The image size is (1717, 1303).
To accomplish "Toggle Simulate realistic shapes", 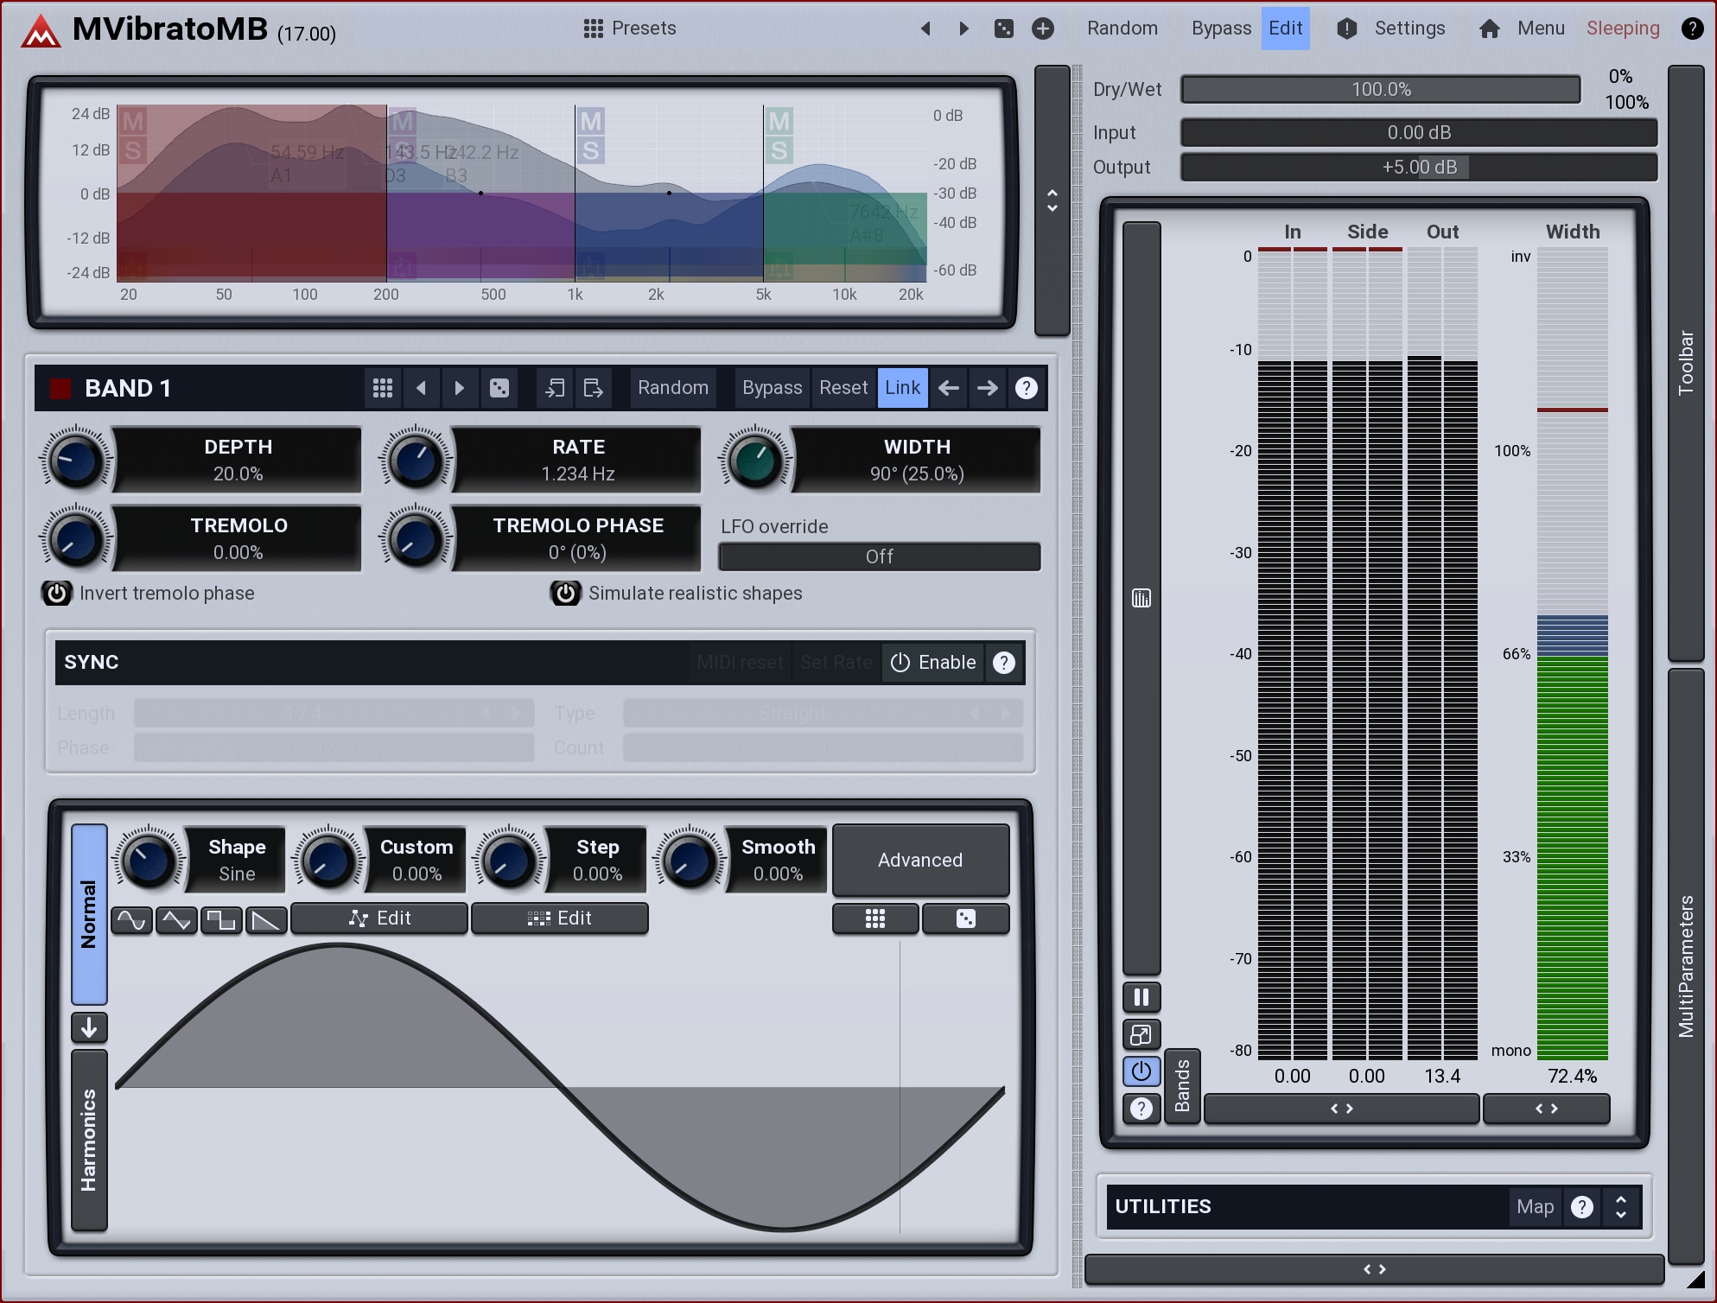I will 566,594.
